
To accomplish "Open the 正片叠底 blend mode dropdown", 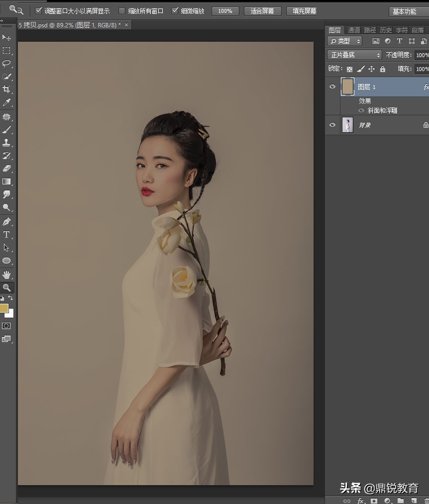I will click(x=354, y=55).
